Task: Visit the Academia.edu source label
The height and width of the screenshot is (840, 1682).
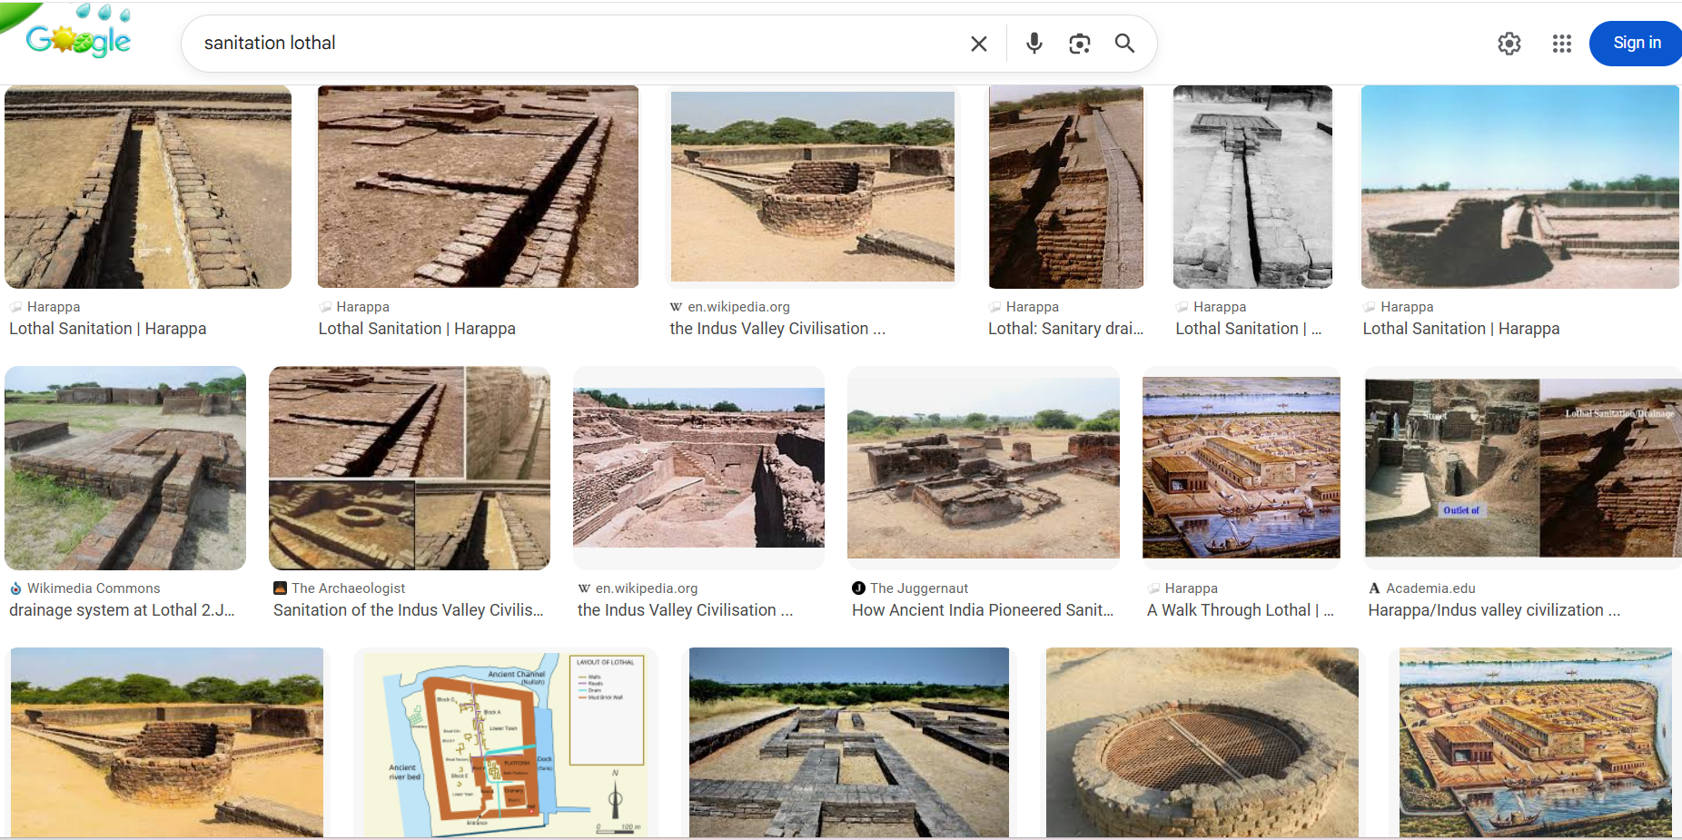Action: point(1430,588)
